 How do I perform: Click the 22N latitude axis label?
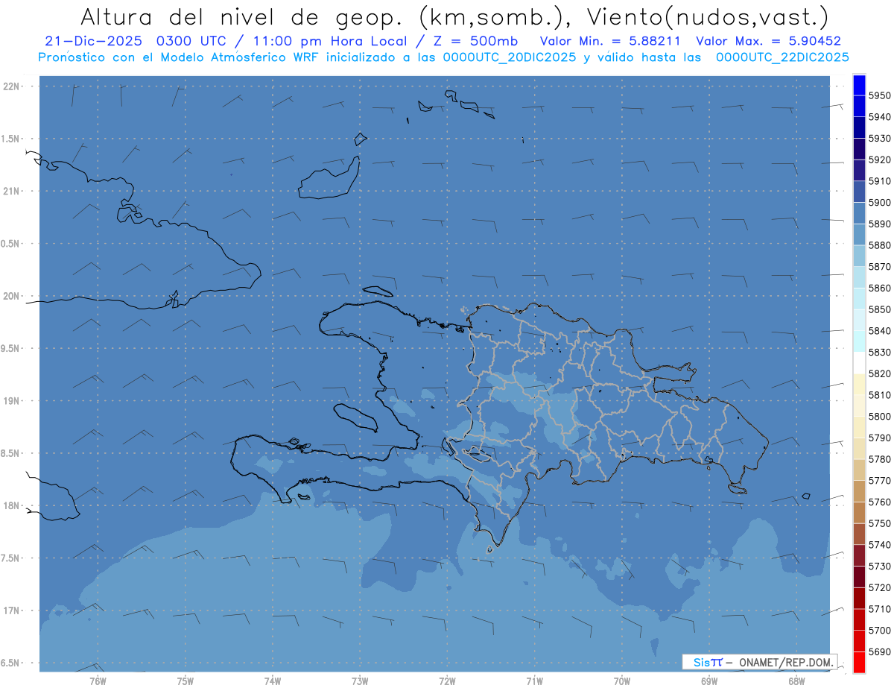point(13,86)
